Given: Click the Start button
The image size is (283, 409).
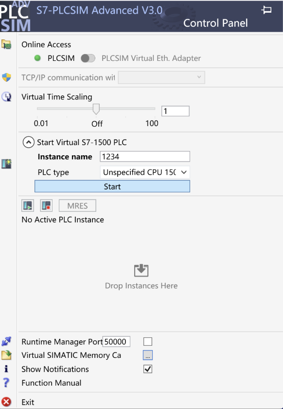Looking at the screenshot, I should [x=112, y=186].
